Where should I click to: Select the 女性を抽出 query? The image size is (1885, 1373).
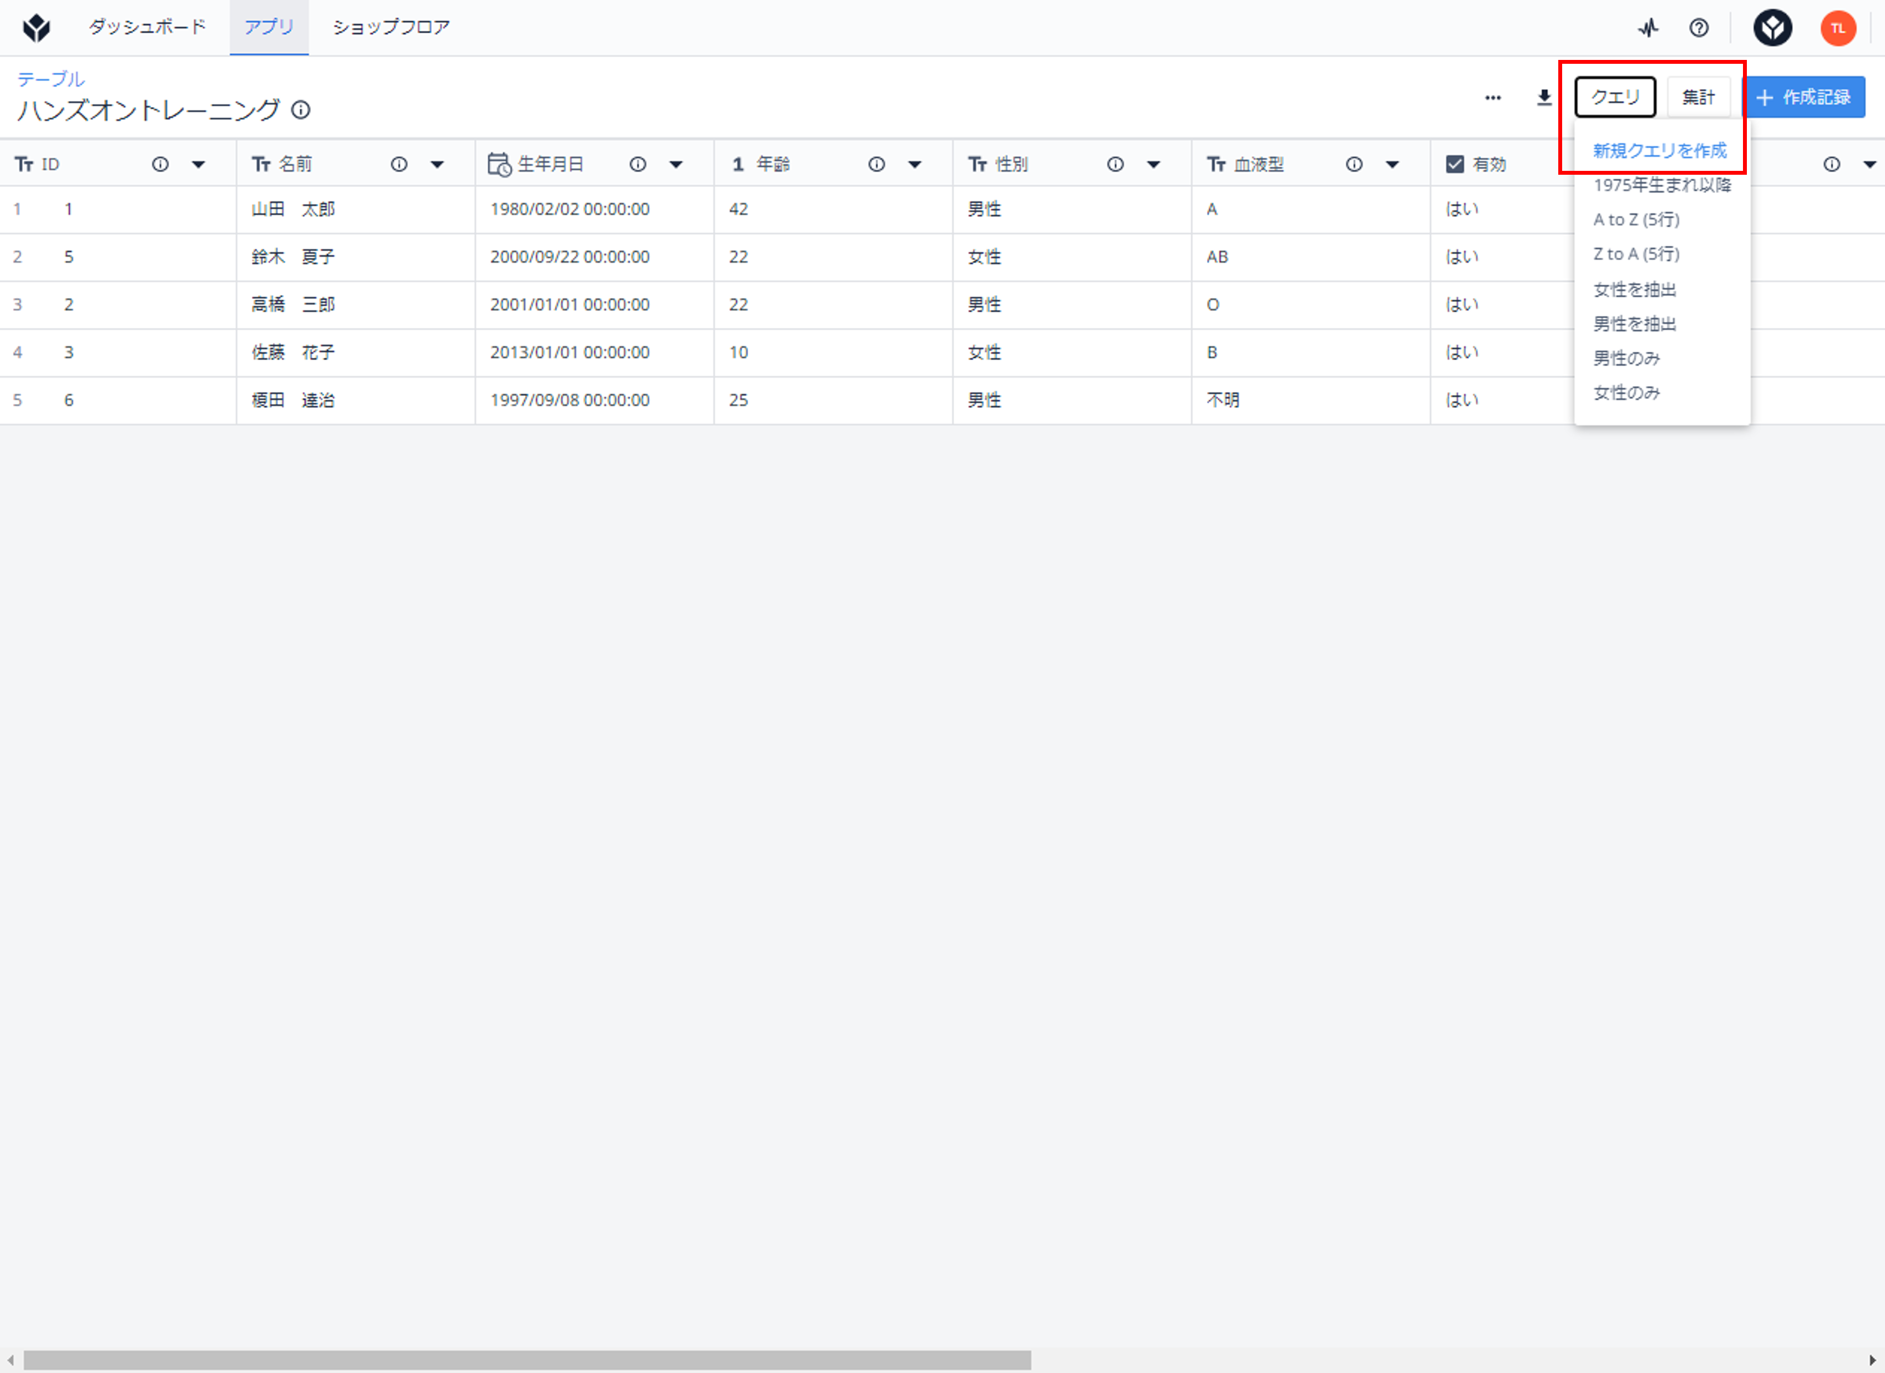click(x=1635, y=289)
